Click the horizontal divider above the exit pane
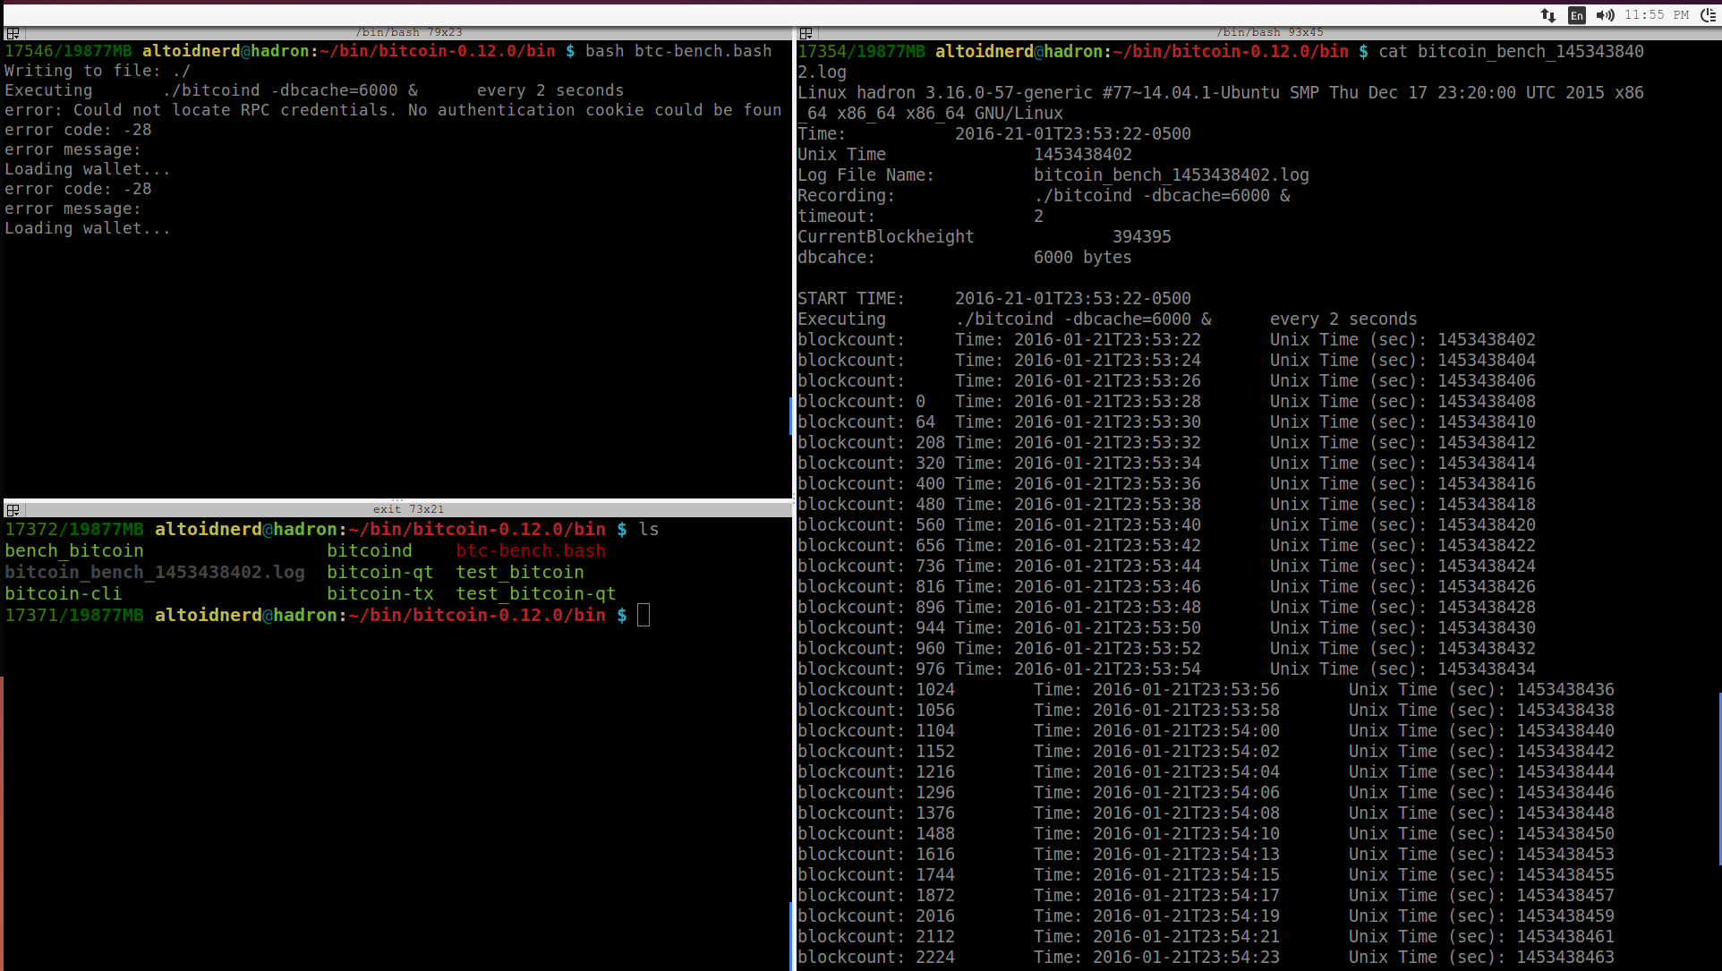This screenshot has width=1722, height=971. 397,499
